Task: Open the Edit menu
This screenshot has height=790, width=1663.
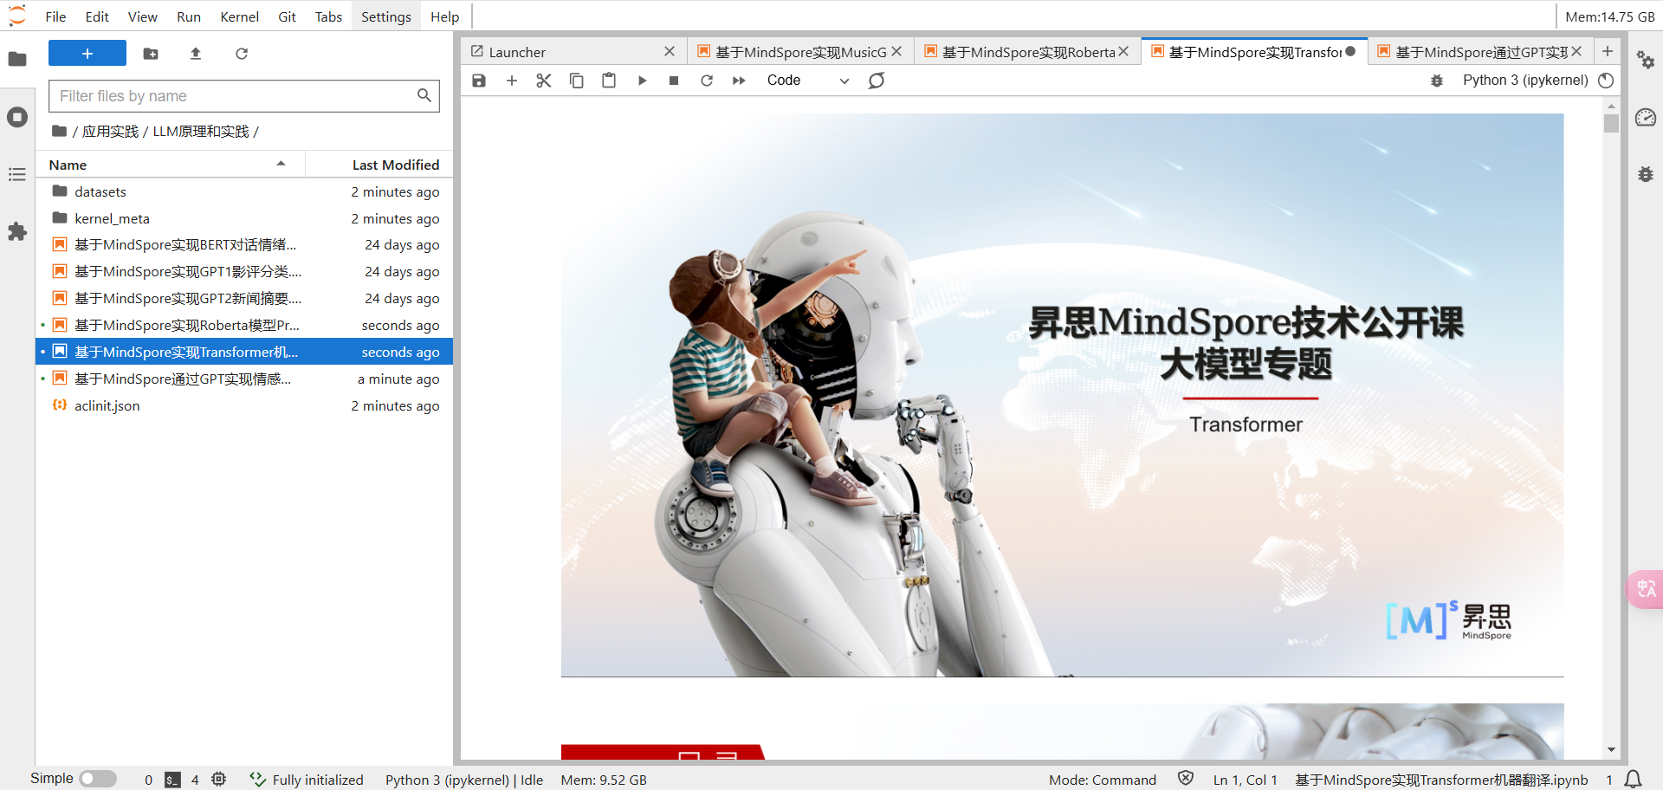Action: click(97, 16)
